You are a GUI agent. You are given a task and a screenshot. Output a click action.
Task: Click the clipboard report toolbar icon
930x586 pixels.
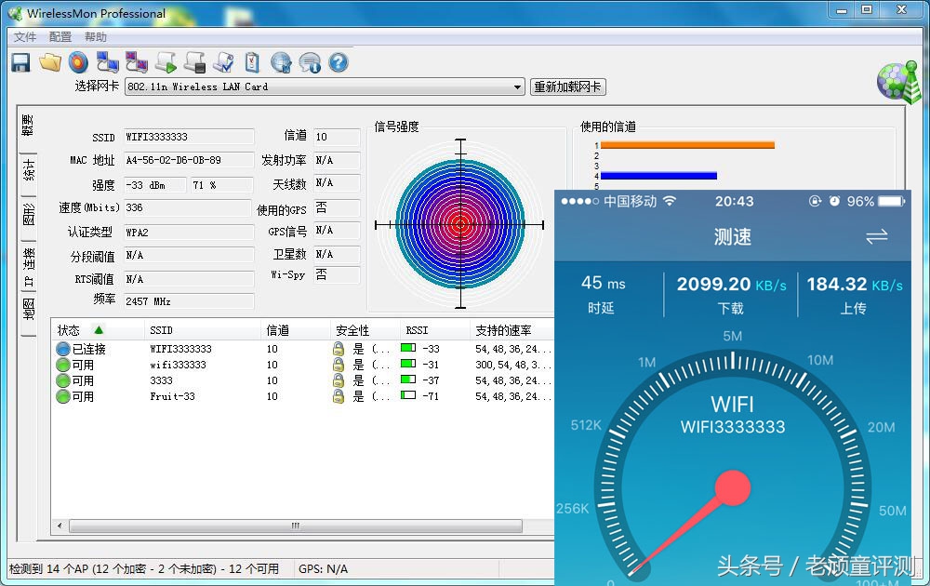pos(251,61)
